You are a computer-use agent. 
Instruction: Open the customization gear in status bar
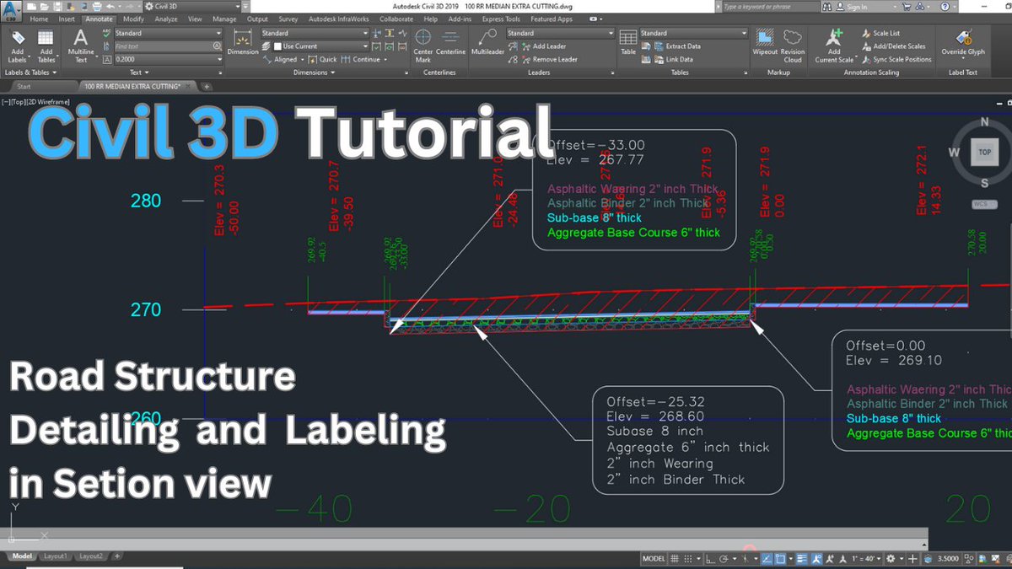tap(889, 559)
